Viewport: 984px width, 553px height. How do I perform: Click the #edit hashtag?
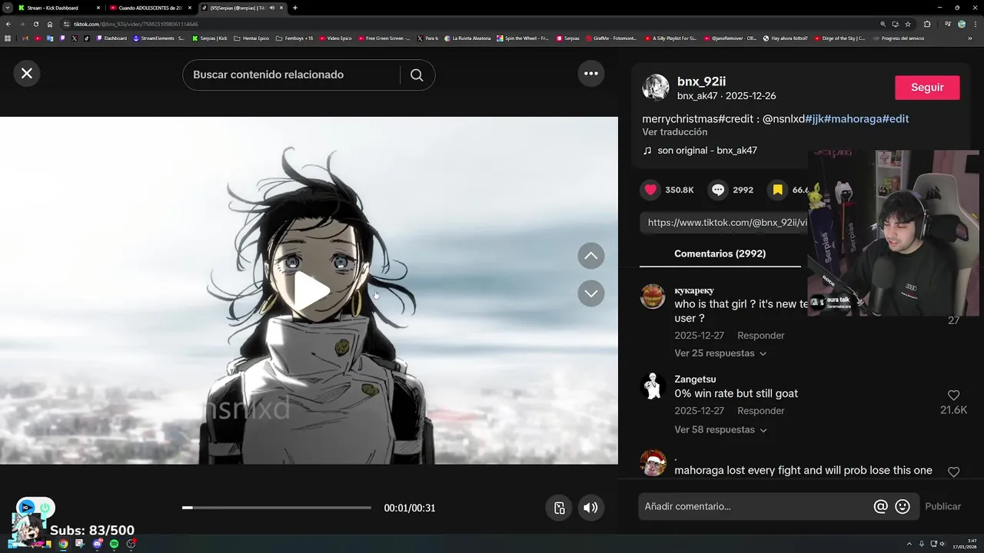pyautogui.click(x=896, y=119)
